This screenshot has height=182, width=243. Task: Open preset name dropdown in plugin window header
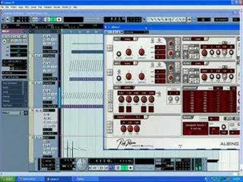coord(136,32)
